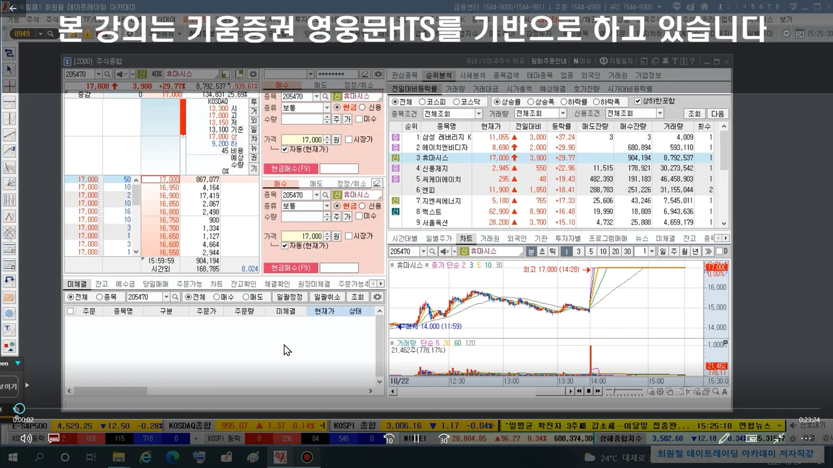Click the 투 side button next to quote info
The width and height of the screenshot is (833, 468).
(x=253, y=102)
